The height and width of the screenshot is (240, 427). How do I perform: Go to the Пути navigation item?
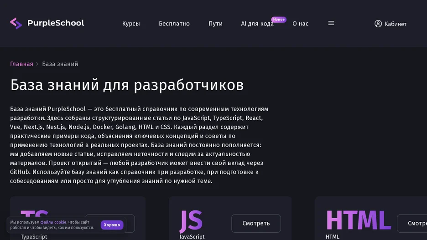point(215,24)
